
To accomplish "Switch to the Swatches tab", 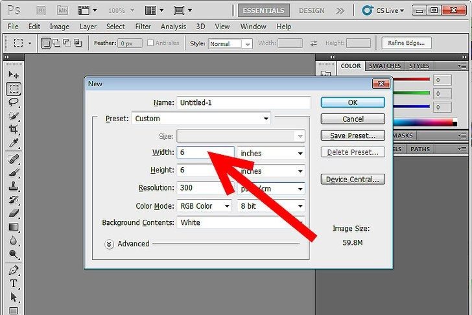I will (x=384, y=66).
